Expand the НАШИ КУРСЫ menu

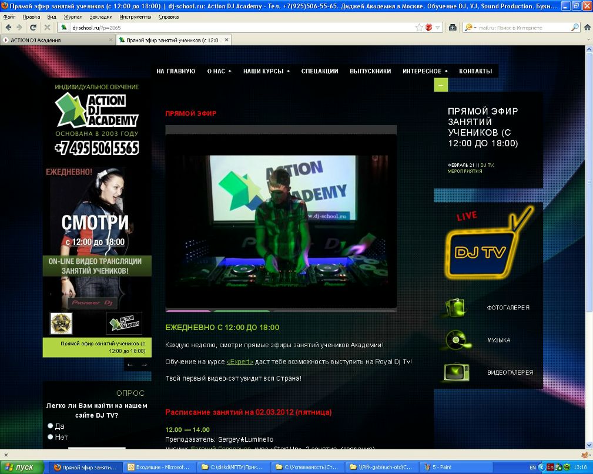[x=266, y=71]
